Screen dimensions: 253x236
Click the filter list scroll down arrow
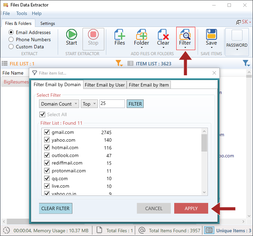204,192
